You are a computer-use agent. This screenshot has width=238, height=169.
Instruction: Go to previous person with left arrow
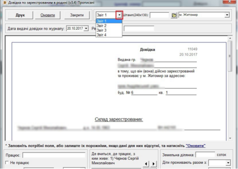tap(146, 164)
